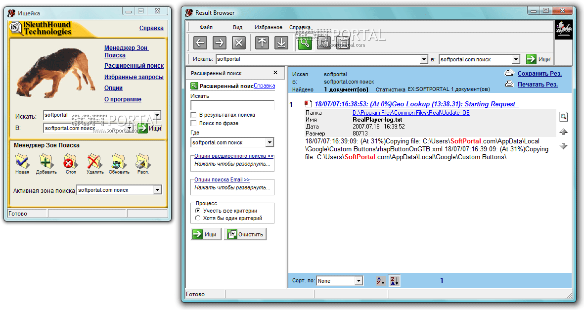Click the magnifier preview icon beside the result

pyautogui.click(x=564, y=117)
